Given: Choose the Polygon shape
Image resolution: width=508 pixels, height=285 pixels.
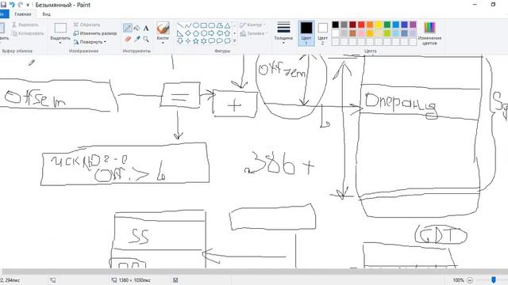Looking at the screenshot, I should (220, 25).
